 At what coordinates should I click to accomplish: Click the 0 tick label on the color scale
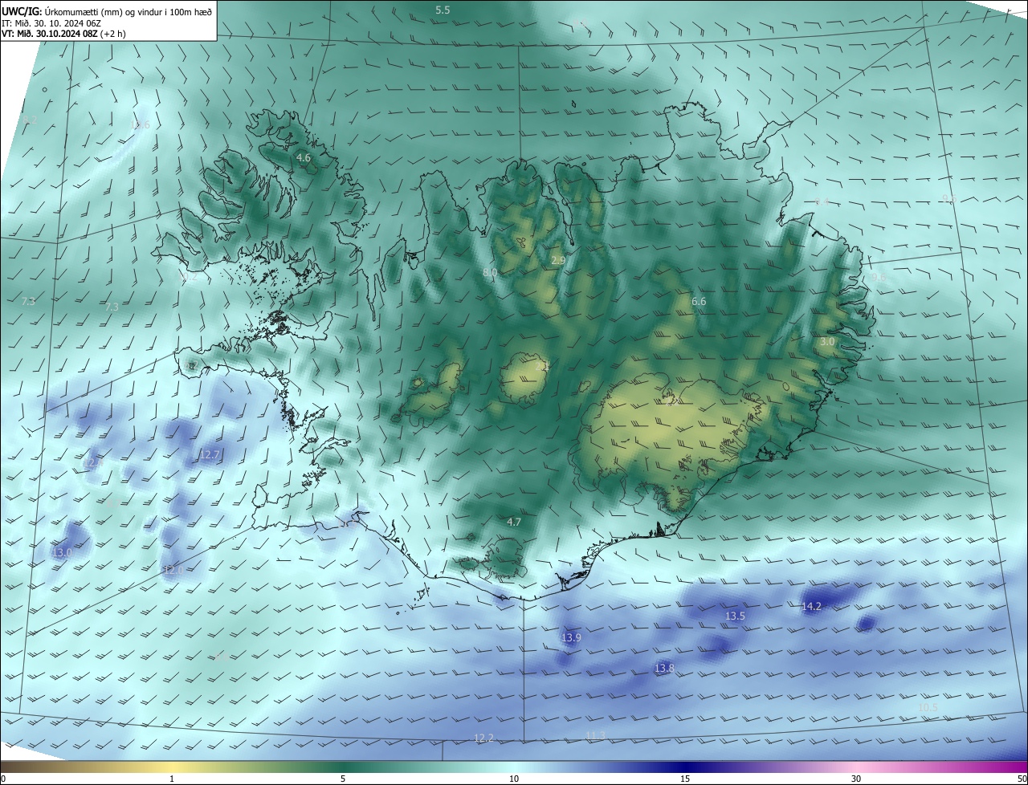3,779
